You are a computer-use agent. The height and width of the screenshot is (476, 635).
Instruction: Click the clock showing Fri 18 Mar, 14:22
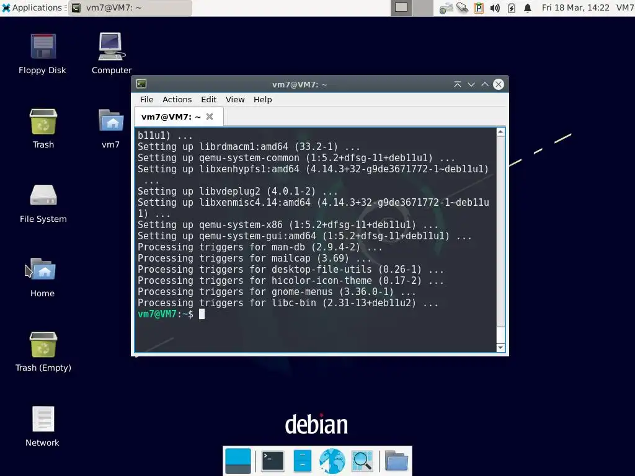click(x=575, y=7)
